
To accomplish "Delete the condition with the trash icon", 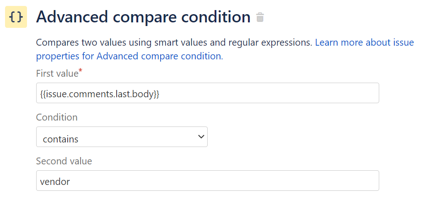I will [260, 18].
